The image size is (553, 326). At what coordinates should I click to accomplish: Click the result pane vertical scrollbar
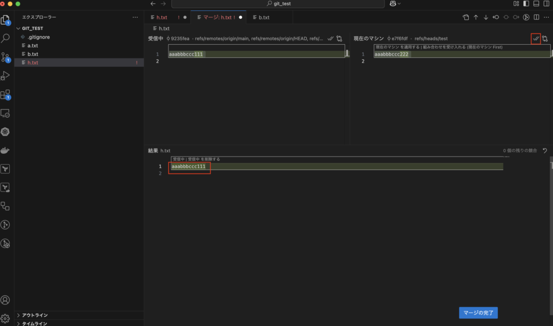coord(551,236)
